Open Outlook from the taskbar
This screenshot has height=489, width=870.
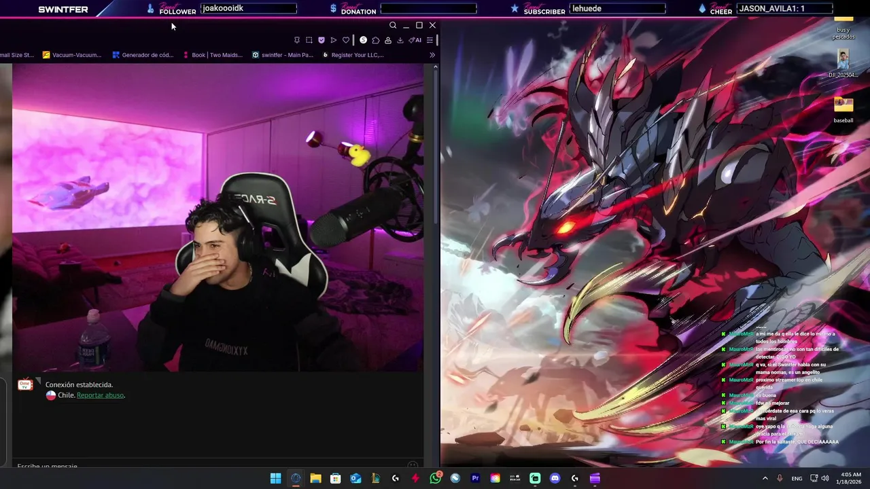[x=355, y=478]
